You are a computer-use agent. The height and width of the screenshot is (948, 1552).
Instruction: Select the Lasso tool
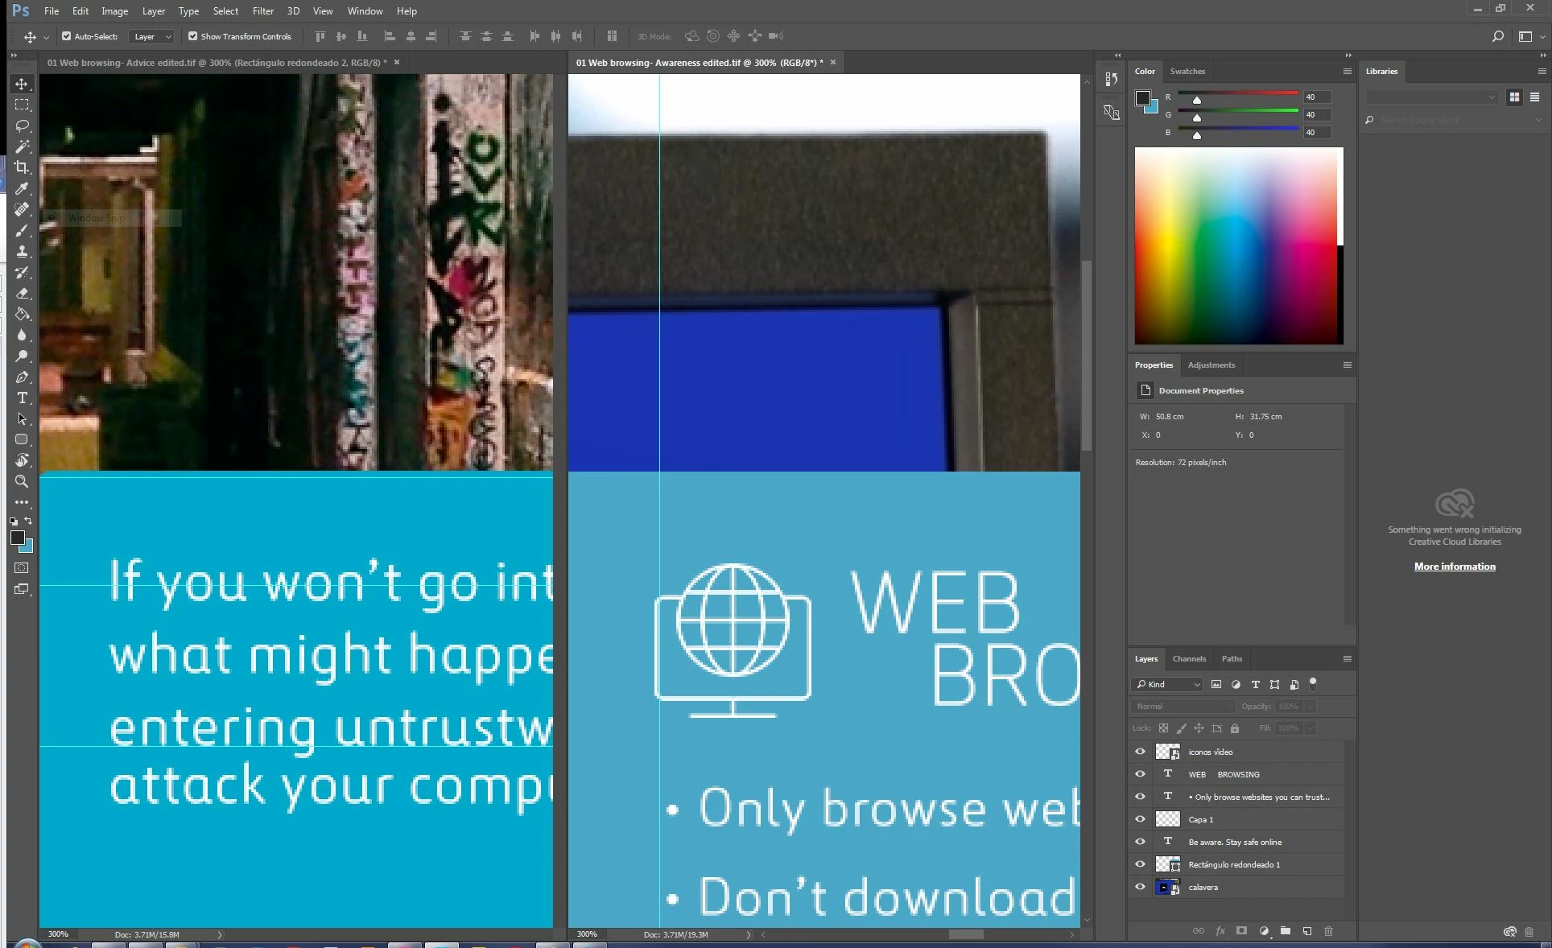(x=22, y=126)
